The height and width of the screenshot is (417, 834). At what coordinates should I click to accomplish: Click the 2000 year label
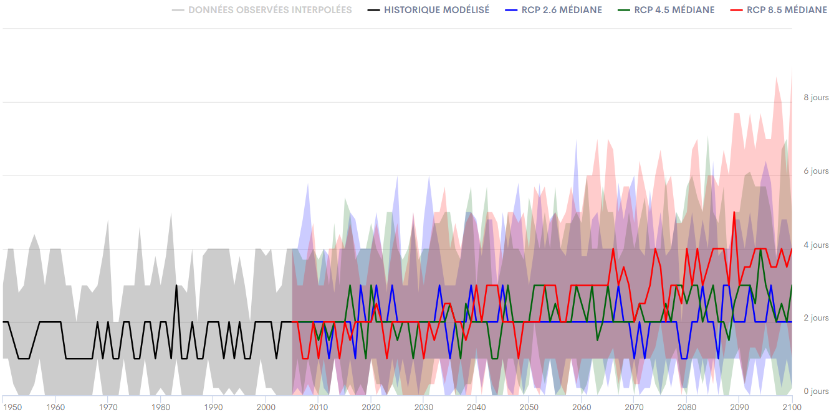click(x=266, y=407)
